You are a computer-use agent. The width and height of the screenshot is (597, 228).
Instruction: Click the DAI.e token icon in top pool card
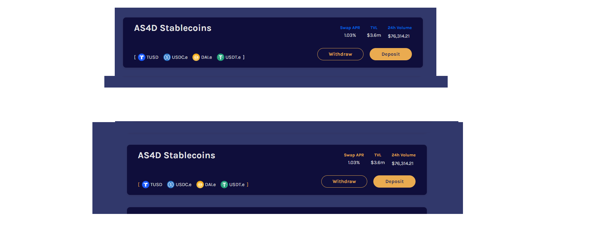tap(196, 57)
